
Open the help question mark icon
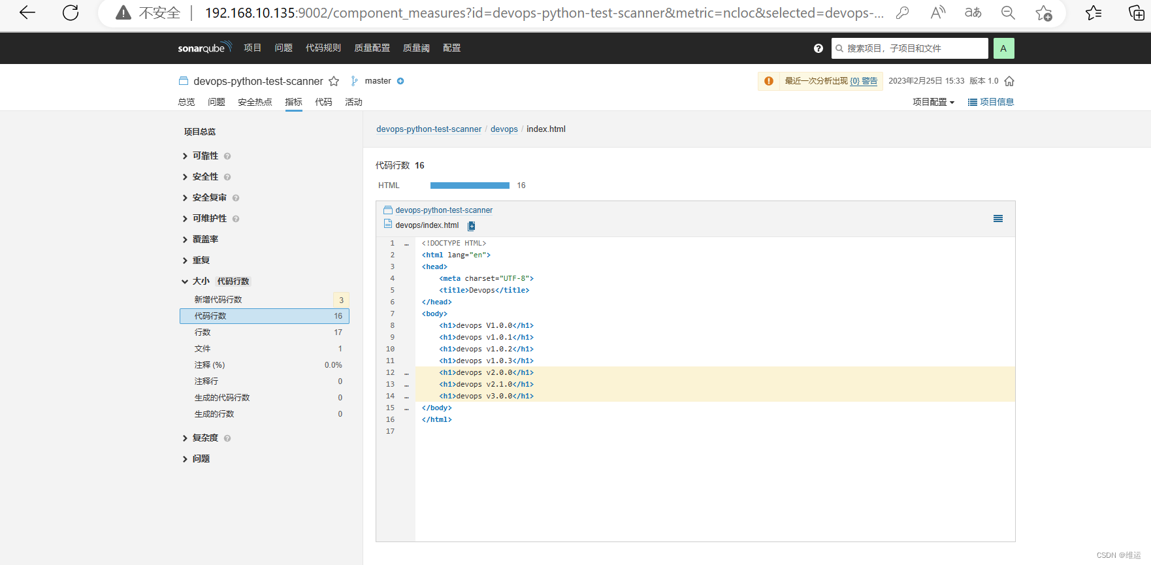click(x=819, y=48)
